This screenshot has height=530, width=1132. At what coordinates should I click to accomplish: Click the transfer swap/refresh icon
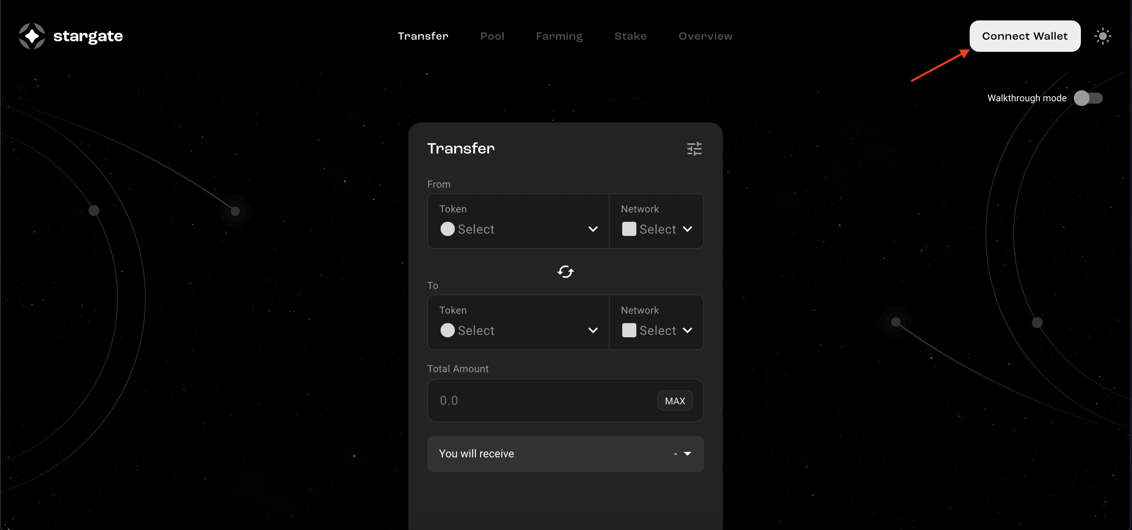pos(565,271)
